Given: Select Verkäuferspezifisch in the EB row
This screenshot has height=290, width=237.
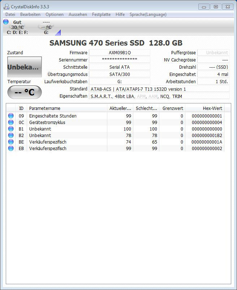Looking at the screenshot, I should 48,148.
